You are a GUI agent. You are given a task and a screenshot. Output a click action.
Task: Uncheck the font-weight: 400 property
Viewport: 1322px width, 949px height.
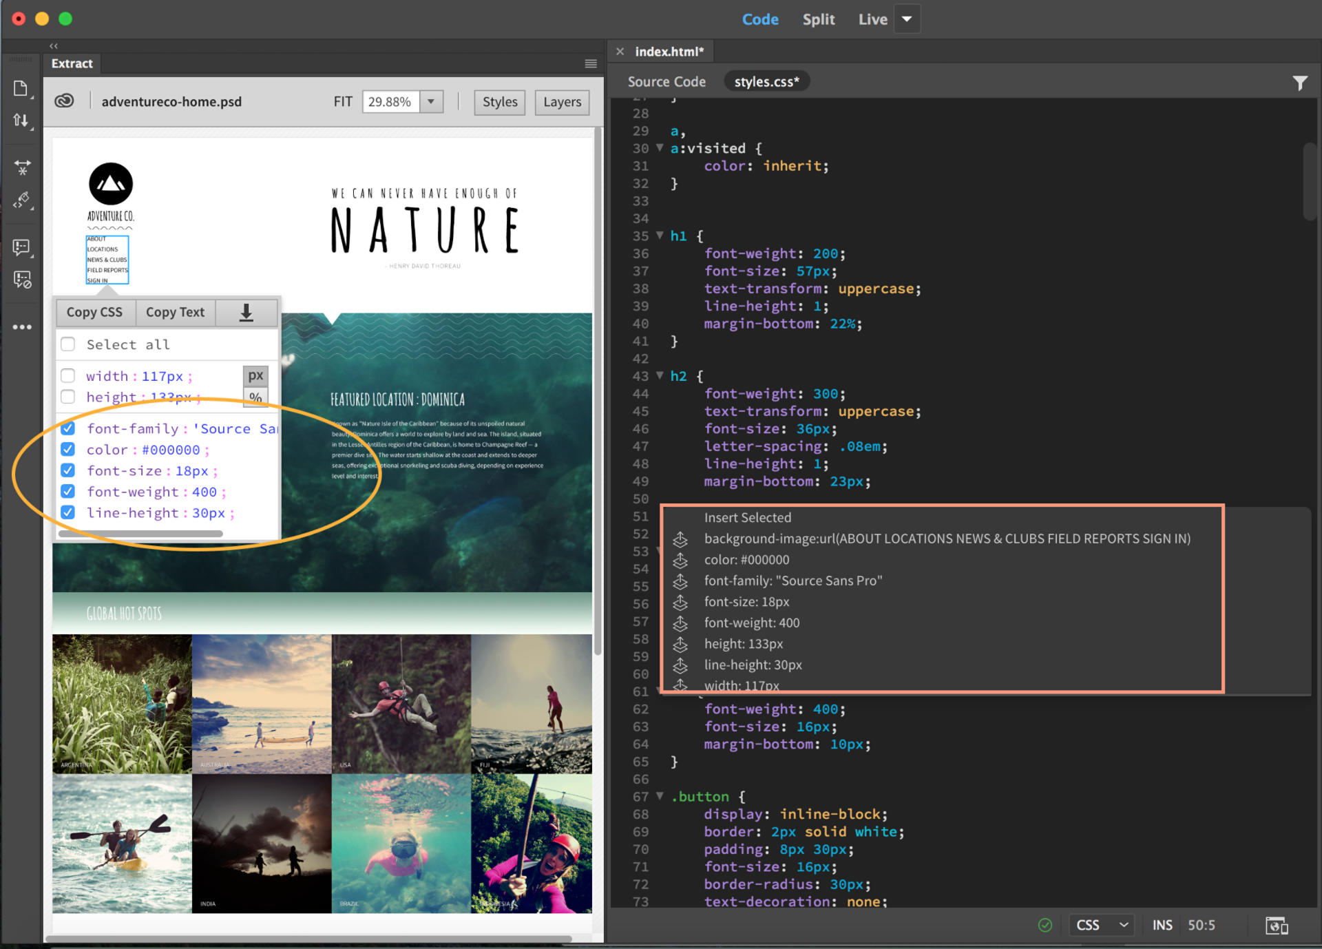tap(67, 491)
